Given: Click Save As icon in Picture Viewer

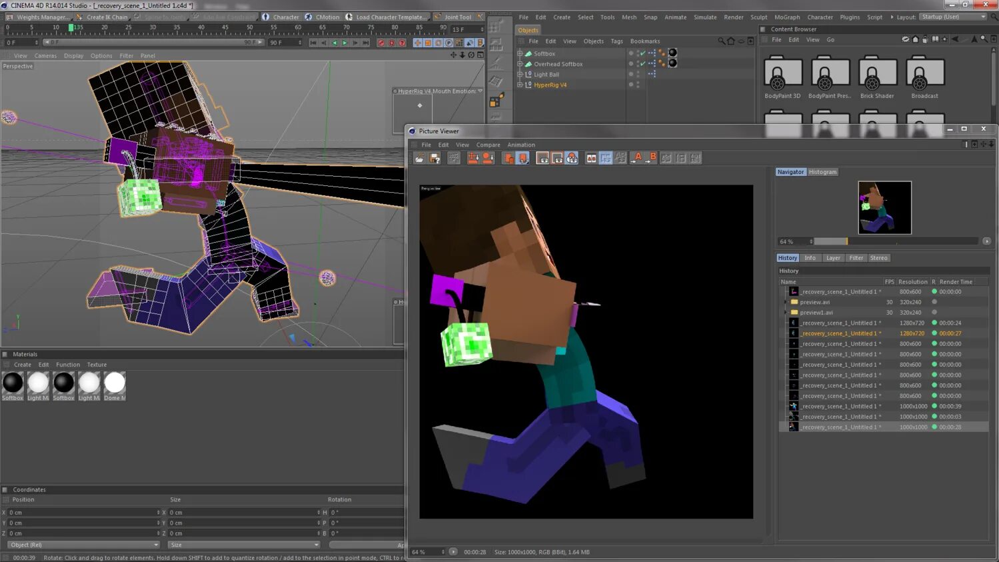Looking at the screenshot, I should [435, 158].
